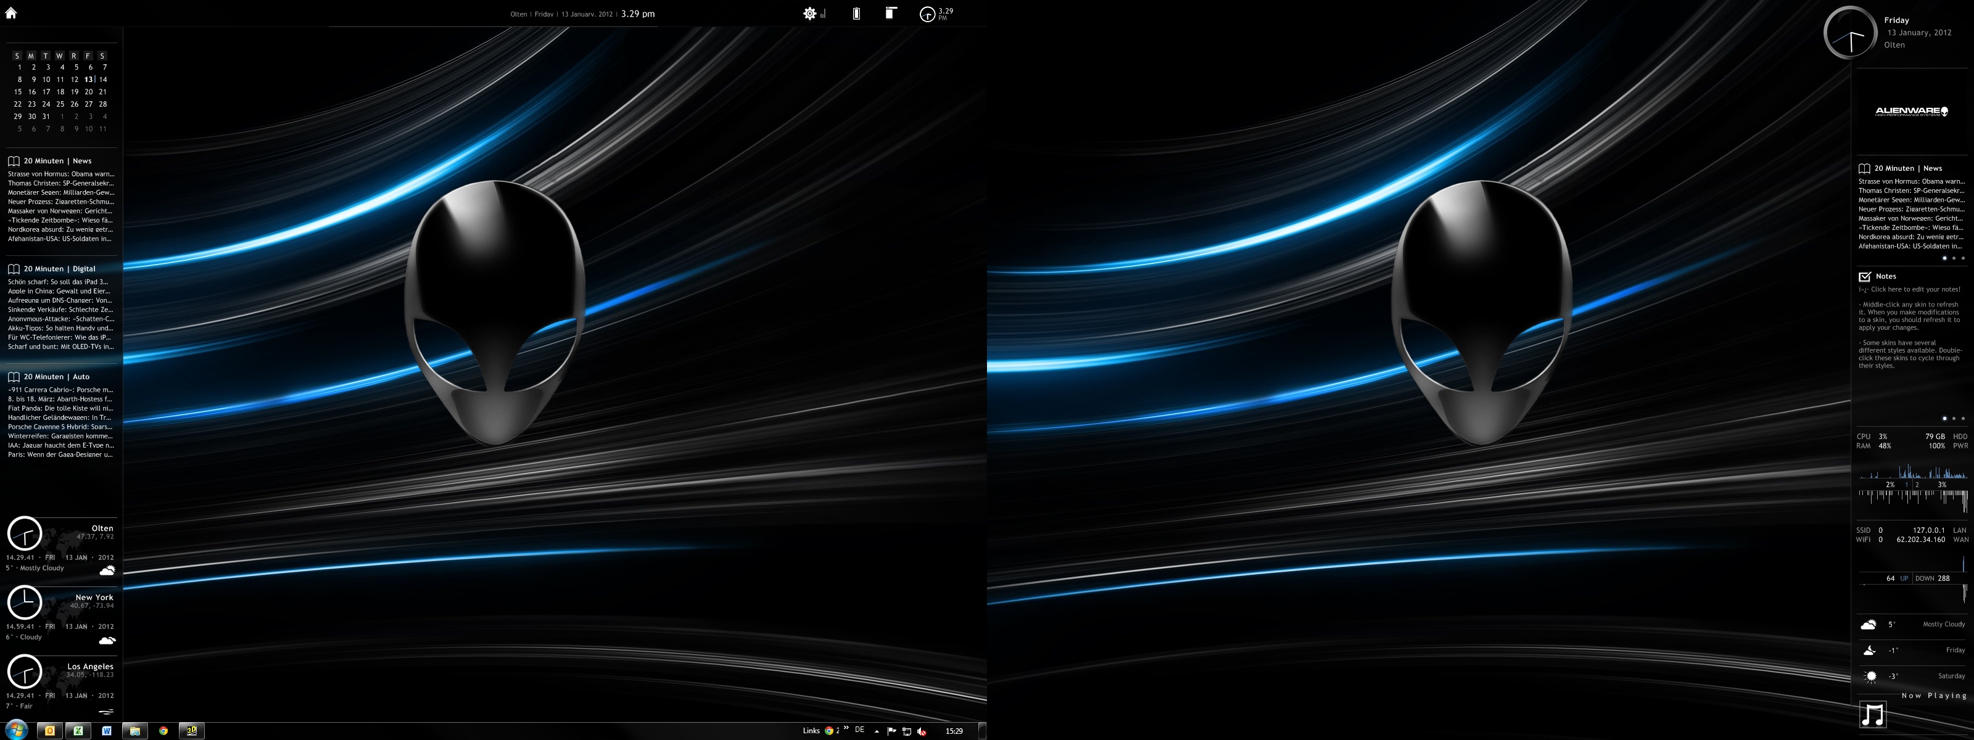Select day 13 in the calendar
1974x740 pixels.
click(89, 79)
